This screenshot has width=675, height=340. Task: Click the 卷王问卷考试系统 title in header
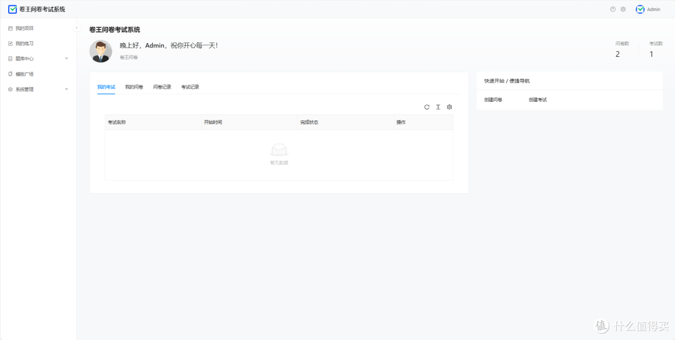tap(42, 9)
